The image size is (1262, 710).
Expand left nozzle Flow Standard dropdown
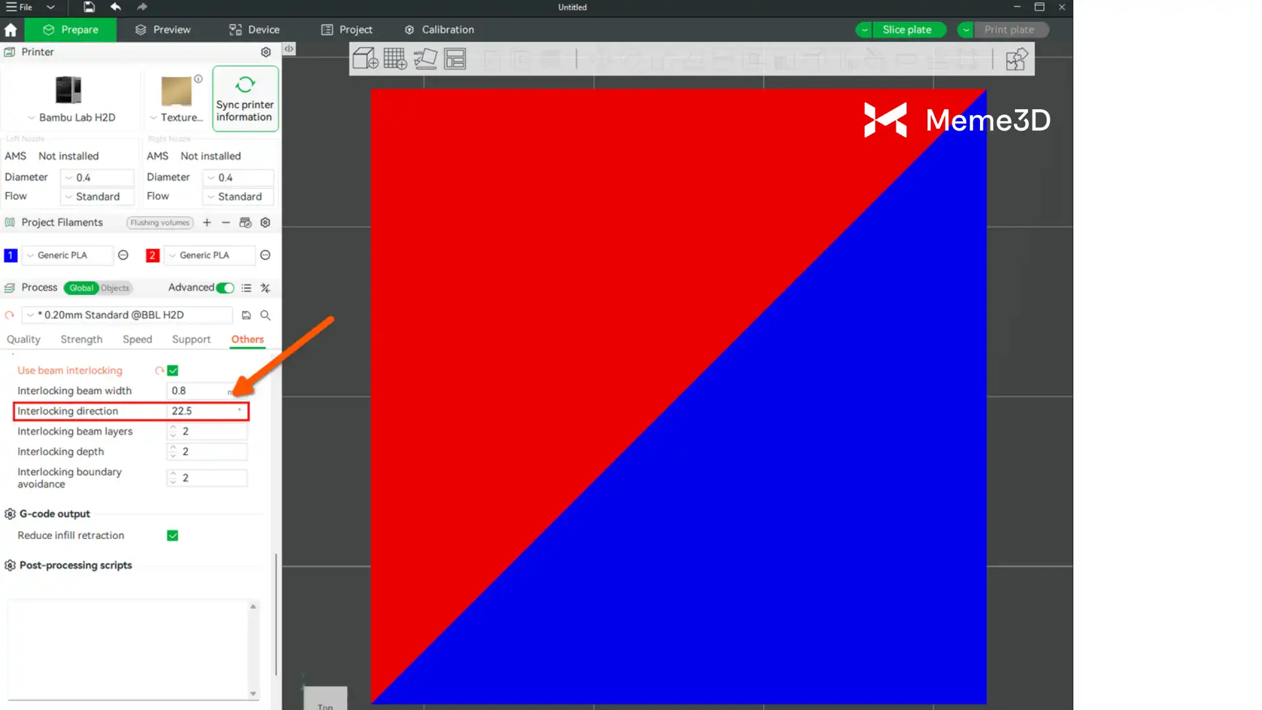(x=97, y=197)
